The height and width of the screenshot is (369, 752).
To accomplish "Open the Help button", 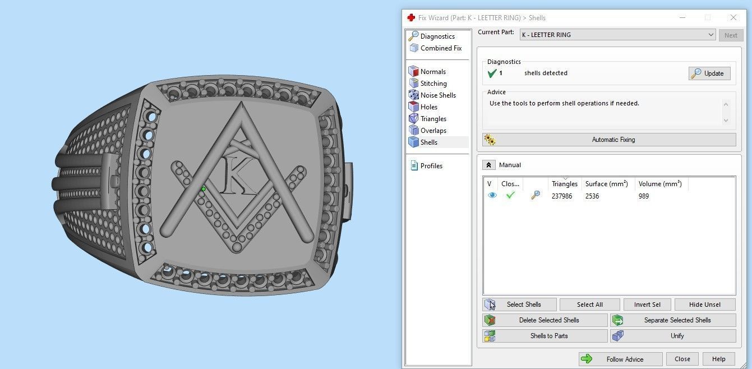I will pos(719,359).
